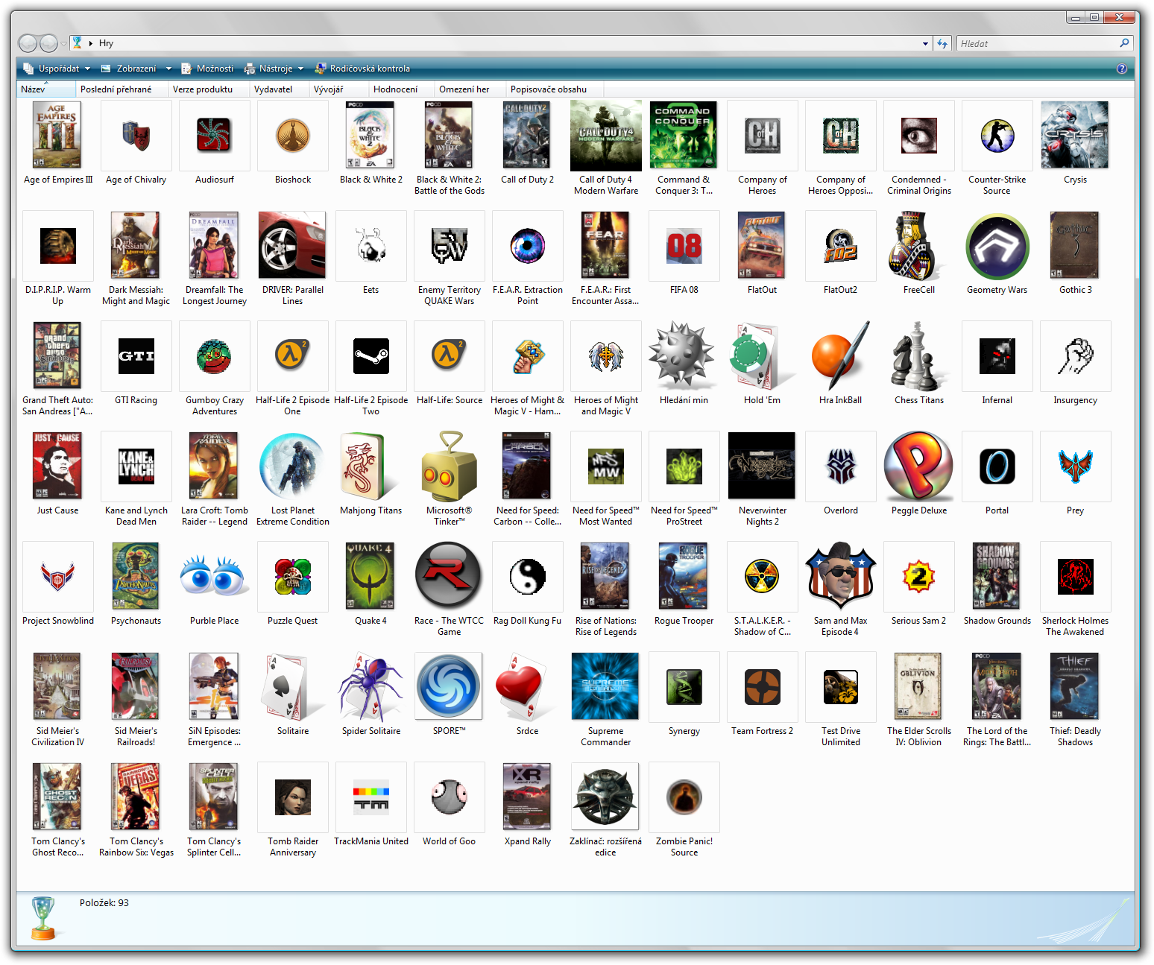
Task: Select the Overlord game icon
Action: coord(841,466)
